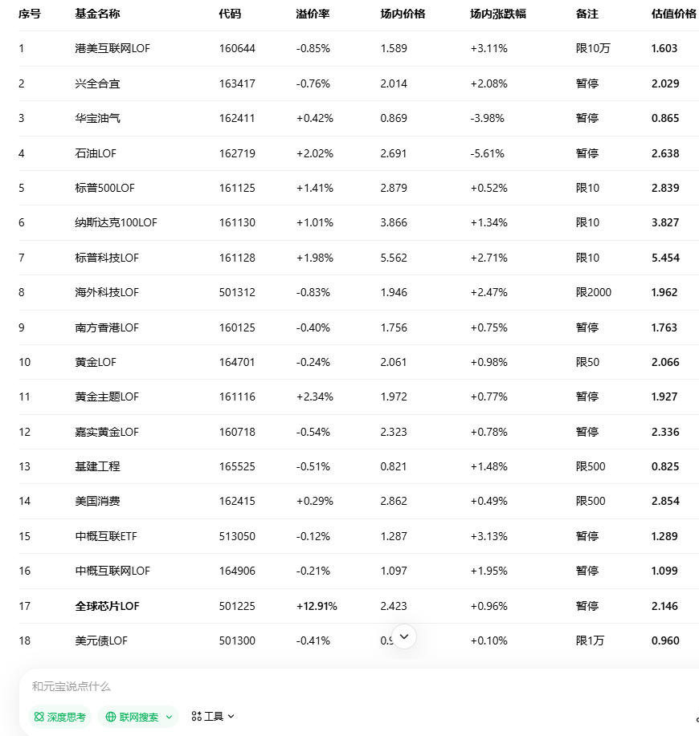The height and width of the screenshot is (736, 699).
Task: Toggle the 联网搜索 web search option
Action: (138, 717)
